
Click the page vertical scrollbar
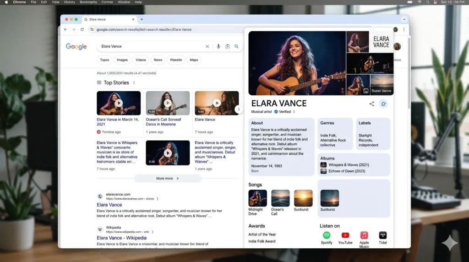click(x=409, y=73)
